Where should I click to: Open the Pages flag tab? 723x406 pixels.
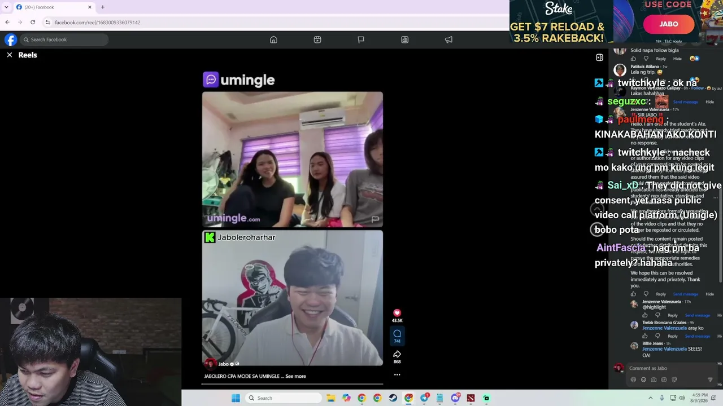[x=361, y=39]
